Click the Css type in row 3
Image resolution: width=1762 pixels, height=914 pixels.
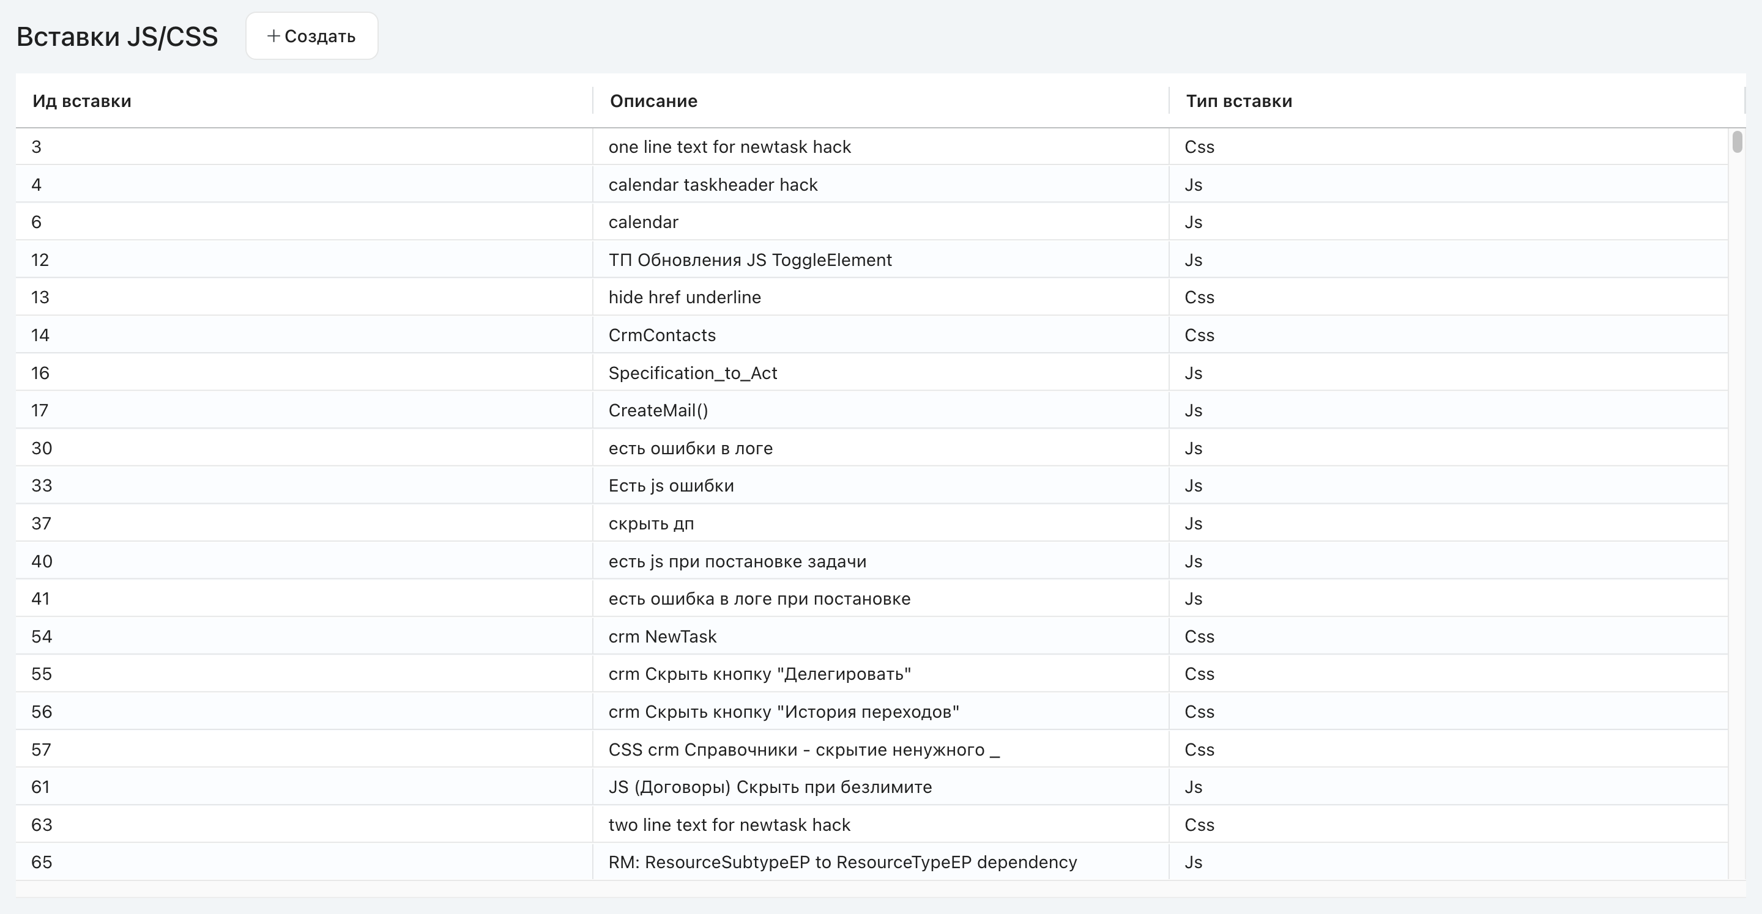1199,147
